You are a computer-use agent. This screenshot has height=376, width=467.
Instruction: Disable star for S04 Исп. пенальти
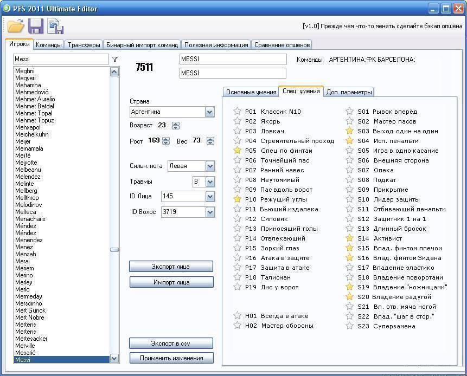point(349,141)
